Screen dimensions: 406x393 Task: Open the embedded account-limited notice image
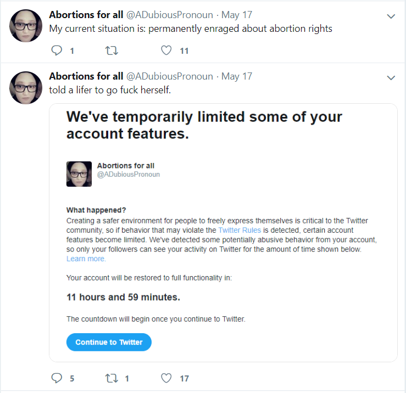[x=223, y=233]
